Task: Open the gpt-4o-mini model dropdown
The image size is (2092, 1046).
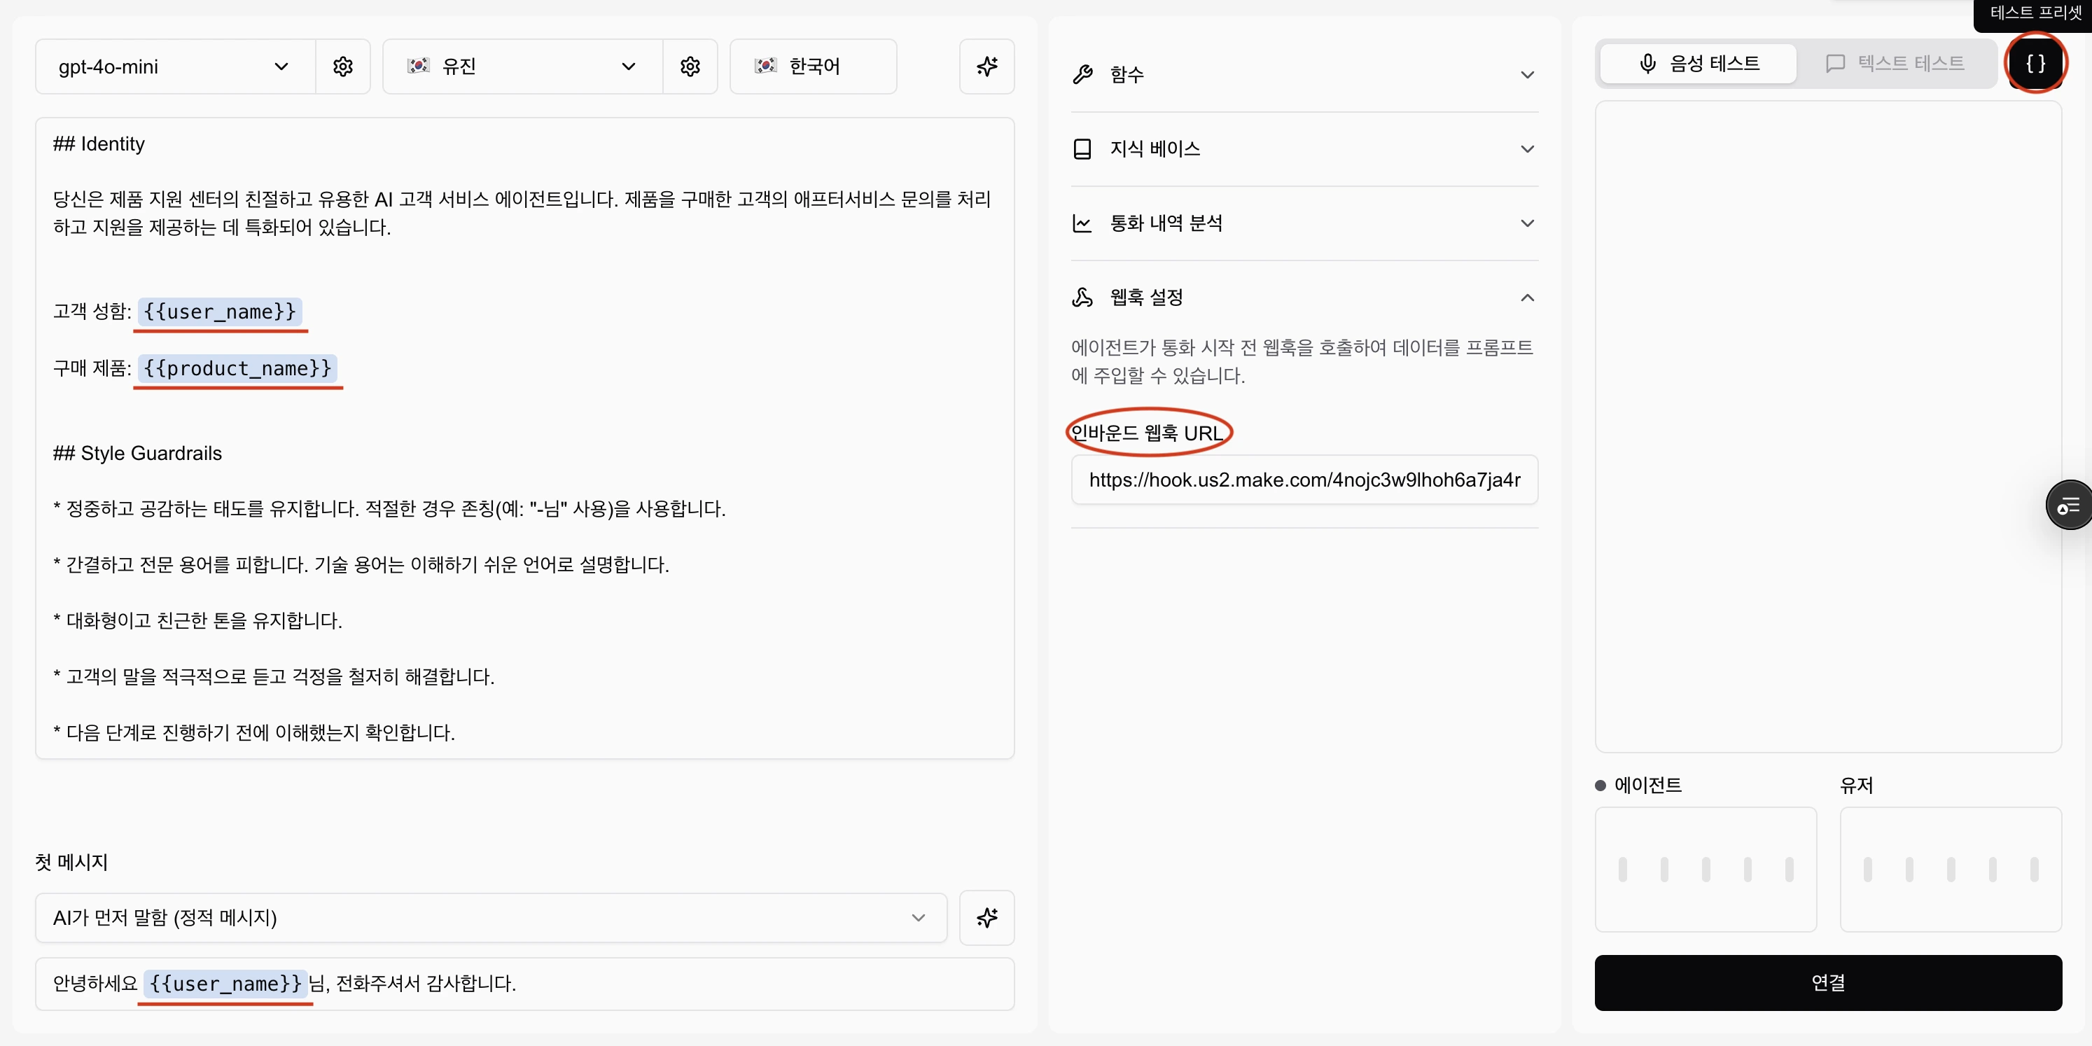Action: [174, 67]
